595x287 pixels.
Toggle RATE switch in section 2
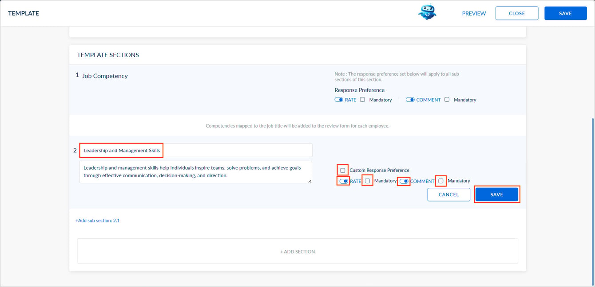click(x=344, y=181)
